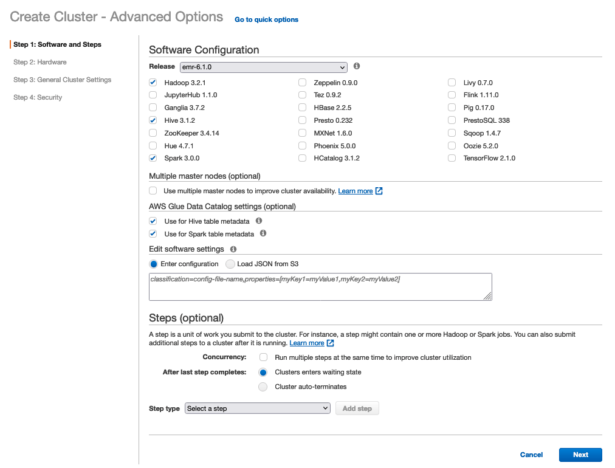Click the Next button

click(580, 455)
